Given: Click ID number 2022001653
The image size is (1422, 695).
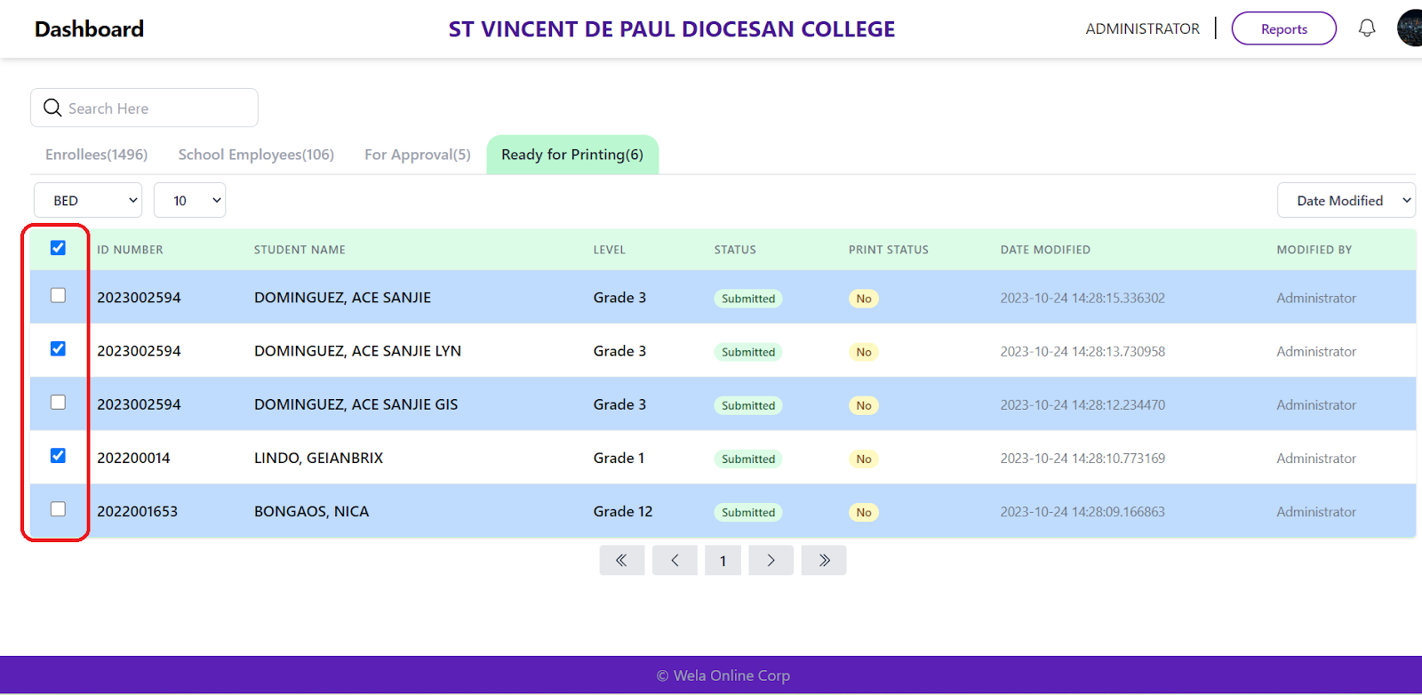Looking at the screenshot, I should pyautogui.click(x=137, y=511).
